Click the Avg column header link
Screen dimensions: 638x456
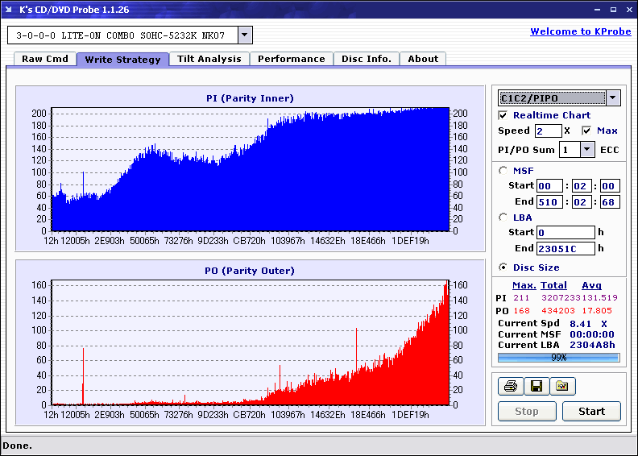591,285
